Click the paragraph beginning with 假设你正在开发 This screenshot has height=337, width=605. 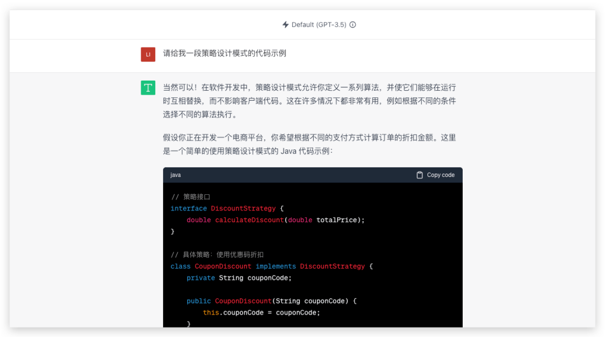click(309, 144)
